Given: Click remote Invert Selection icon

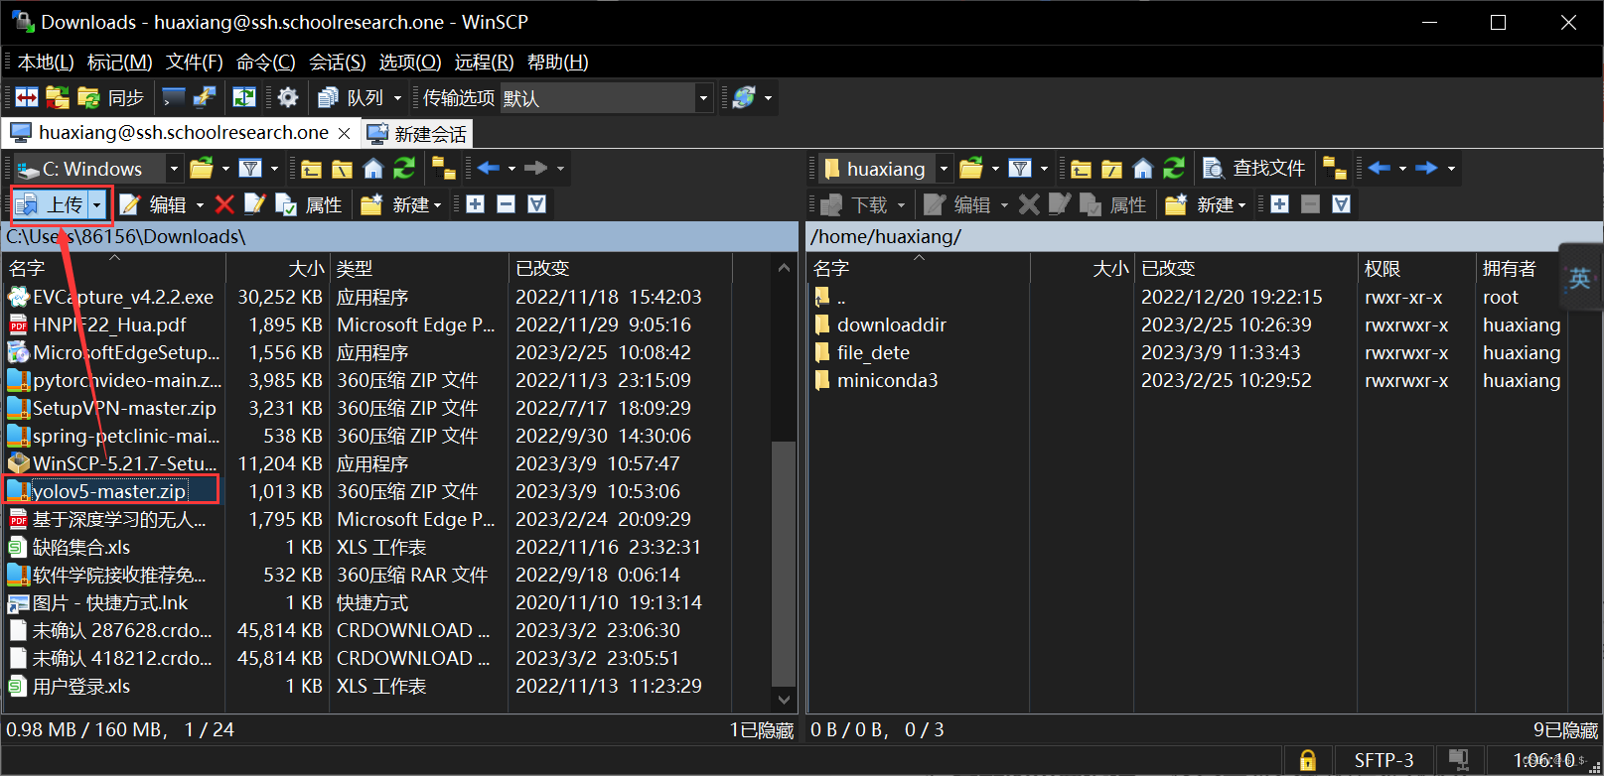Looking at the screenshot, I should point(1341,204).
